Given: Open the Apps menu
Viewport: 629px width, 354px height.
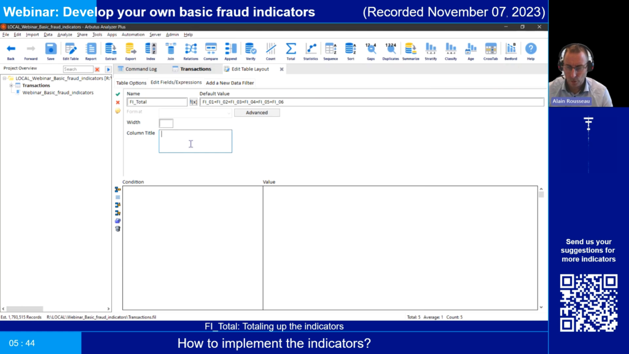Looking at the screenshot, I should pyautogui.click(x=112, y=34).
